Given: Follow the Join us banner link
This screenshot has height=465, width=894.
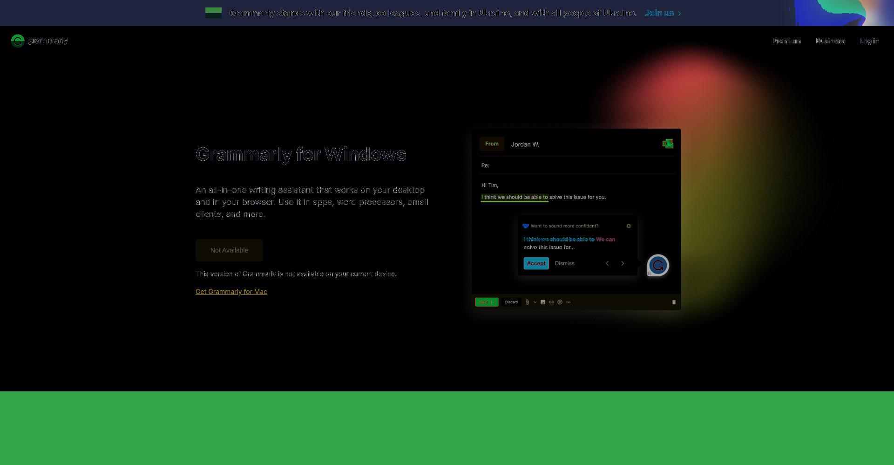Looking at the screenshot, I should coord(663,13).
